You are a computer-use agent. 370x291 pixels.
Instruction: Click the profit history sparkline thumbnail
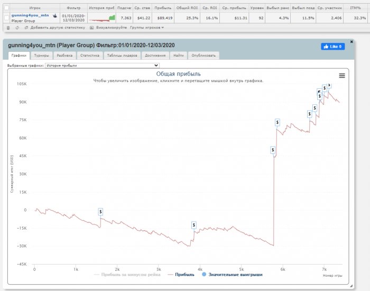tap(101, 19)
